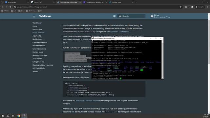Select the Usage overview Watchtower tab
The height and width of the screenshot is (118, 210).
point(68,2)
